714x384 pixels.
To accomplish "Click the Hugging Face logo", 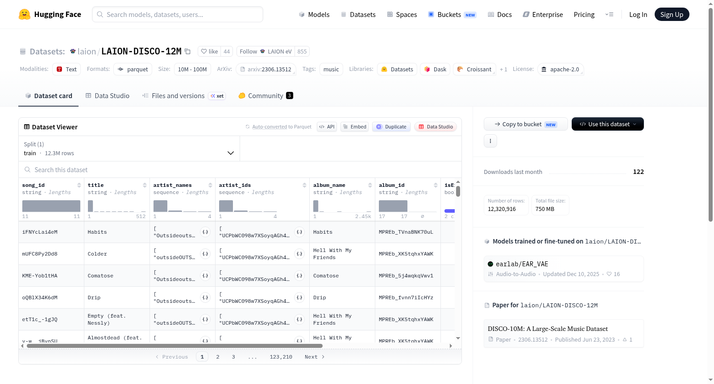I will [x=50, y=14].
